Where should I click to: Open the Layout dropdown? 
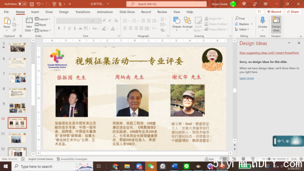tap(42, 19)
